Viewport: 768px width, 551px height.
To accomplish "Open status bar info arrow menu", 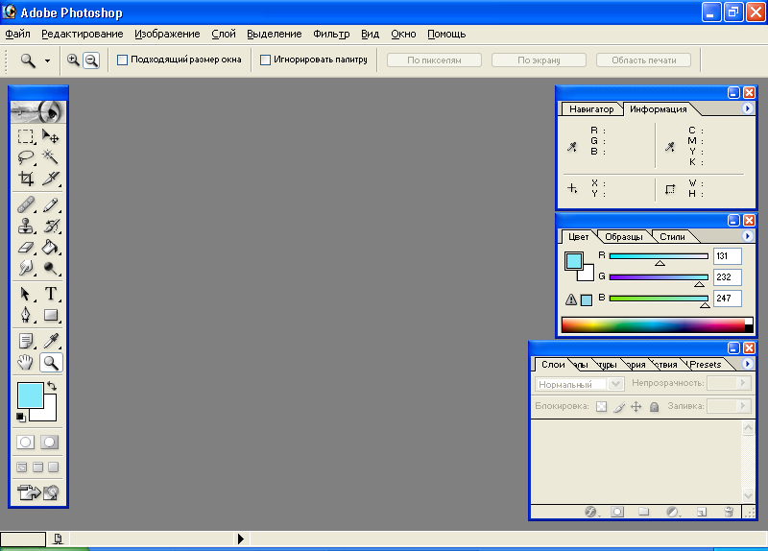I will point(241,539).
